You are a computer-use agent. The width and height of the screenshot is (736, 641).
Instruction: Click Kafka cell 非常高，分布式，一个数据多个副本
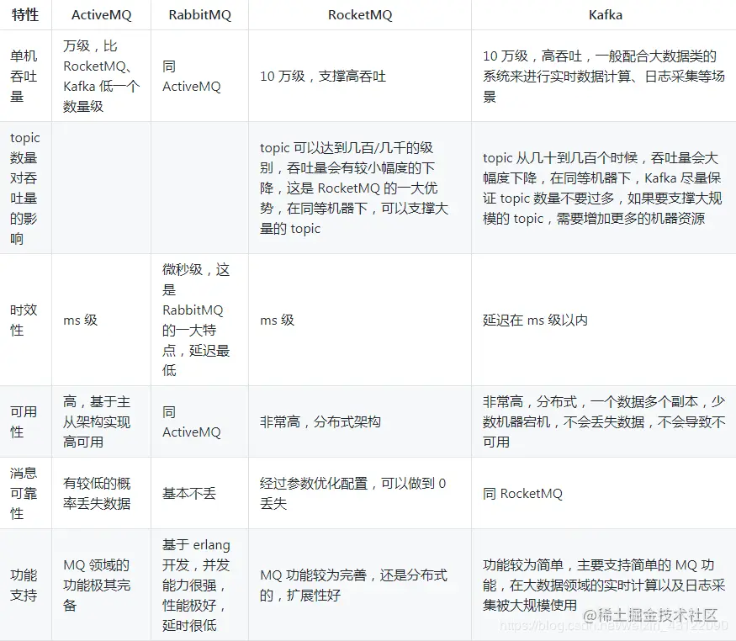point(604,421)
